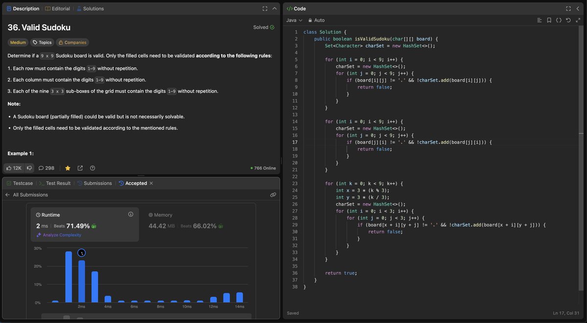Click the code line 'return true;'
This screenshot has width=587, height=323.
(x=341, y=273)
